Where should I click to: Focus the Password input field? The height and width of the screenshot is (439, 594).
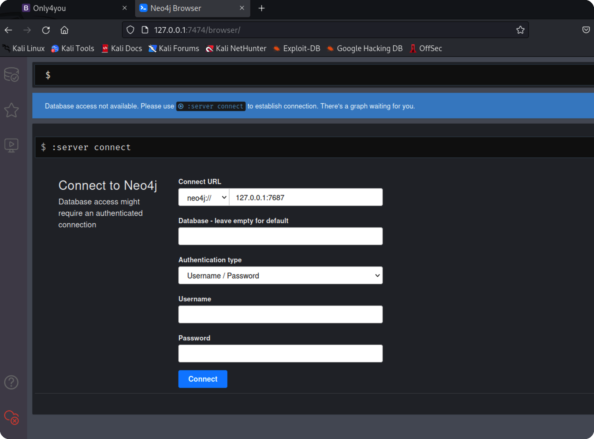[280, 354]
